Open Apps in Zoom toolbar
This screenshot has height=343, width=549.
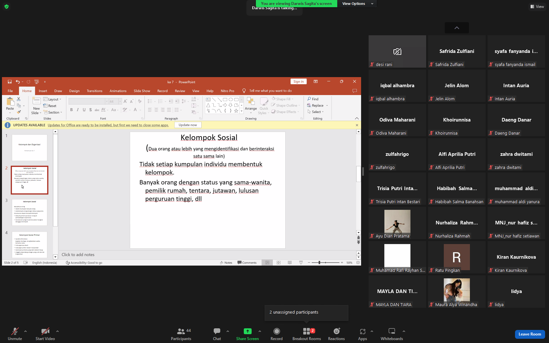tap(362, 334)
